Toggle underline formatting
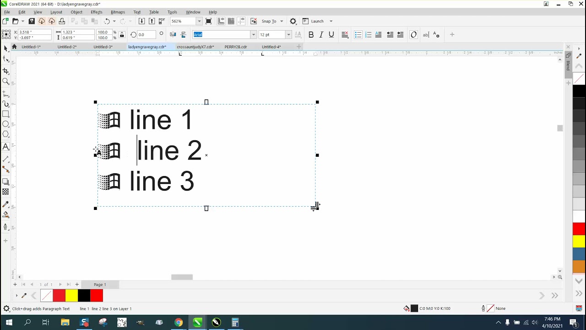Screen dimensions: 586x330 331,35
